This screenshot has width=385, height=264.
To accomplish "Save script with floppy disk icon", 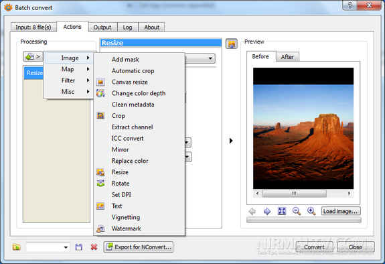I will pos(79,247).
